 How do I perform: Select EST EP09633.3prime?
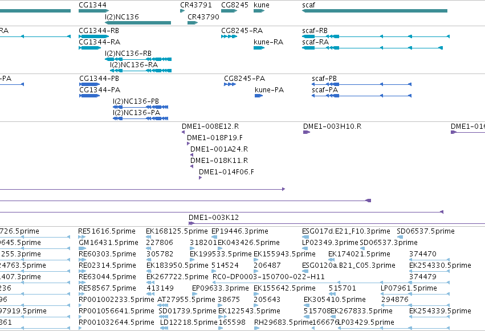(x=220, y=288)
